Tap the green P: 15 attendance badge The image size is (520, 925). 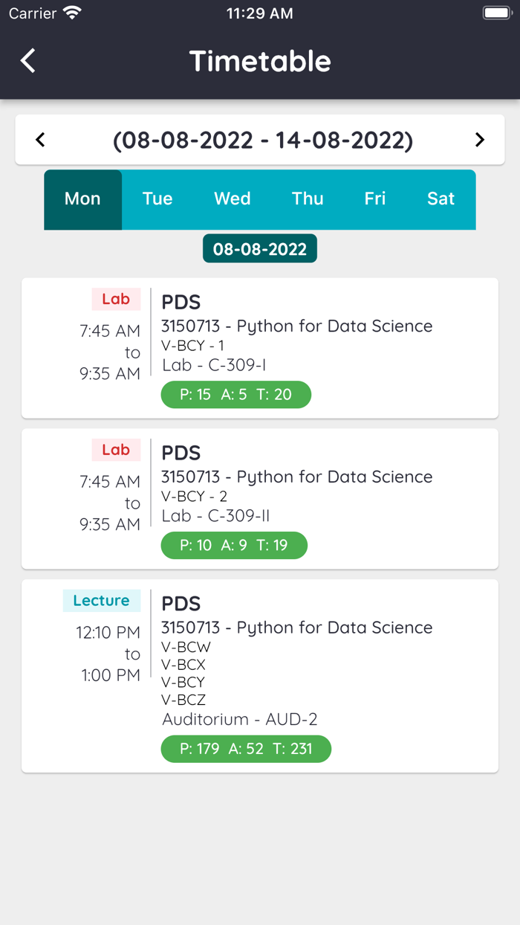click(x=235, y=394)
